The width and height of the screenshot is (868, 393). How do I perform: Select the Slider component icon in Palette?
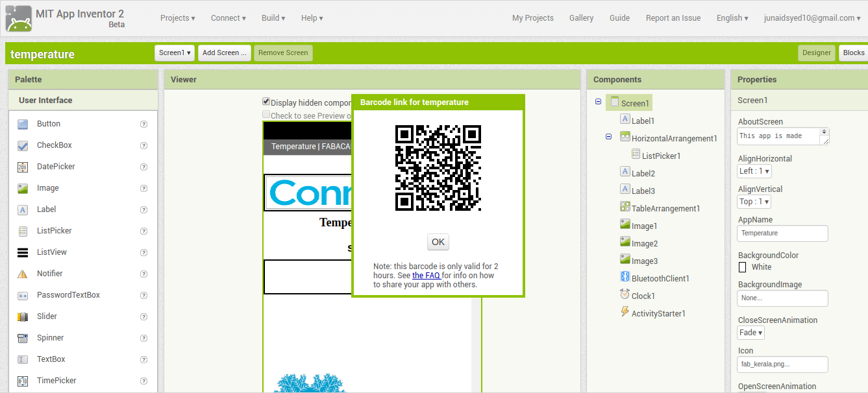(x=23, y=317)
